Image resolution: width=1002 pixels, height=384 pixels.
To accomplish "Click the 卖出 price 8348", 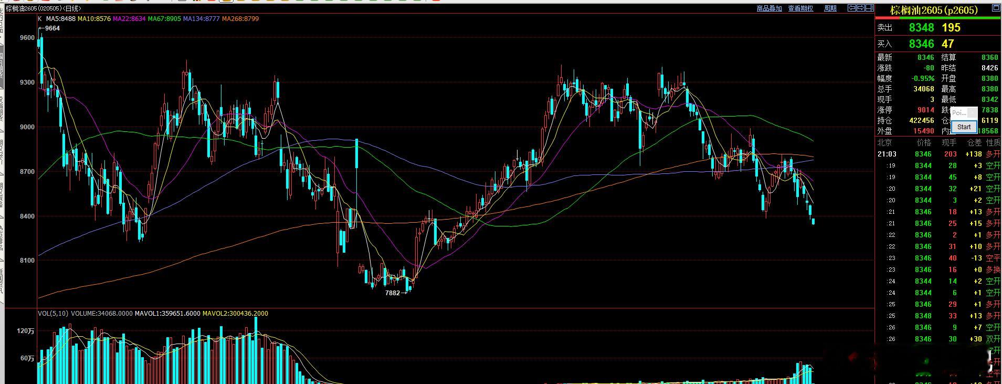I will [x=922, y=27].
